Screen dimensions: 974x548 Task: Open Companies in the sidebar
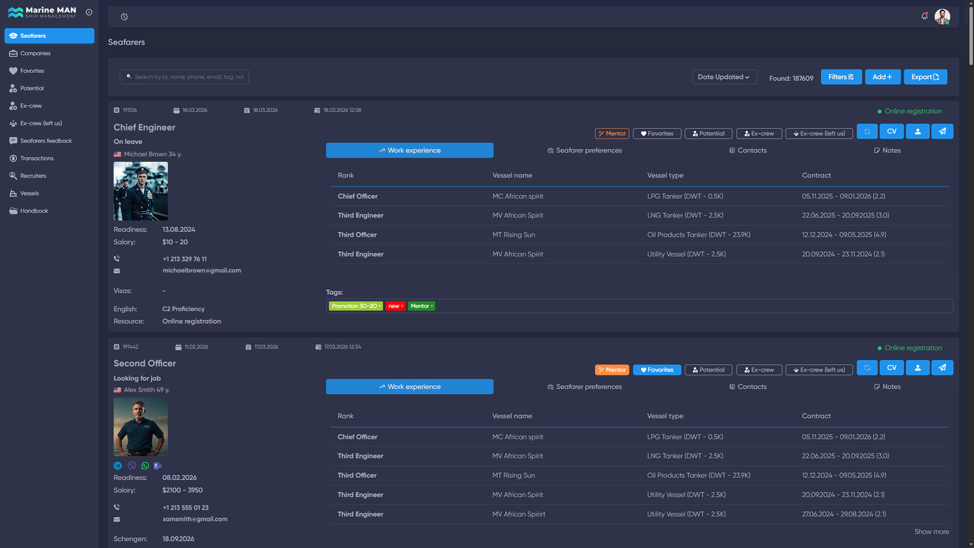pos(49,53)
